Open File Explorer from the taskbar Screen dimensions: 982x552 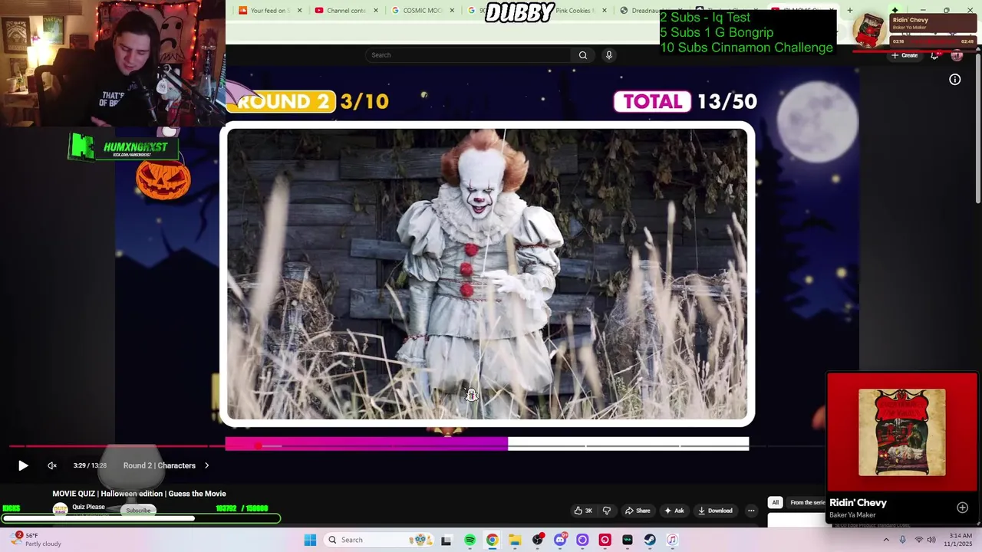(x=515, y=540)
